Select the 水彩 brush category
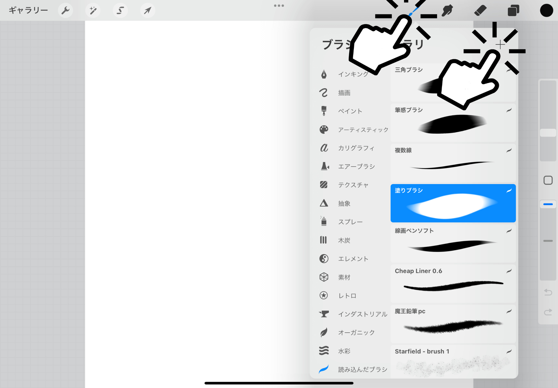Screen dimensions: 558x388 pyautogui.click(x=344, y=351)
